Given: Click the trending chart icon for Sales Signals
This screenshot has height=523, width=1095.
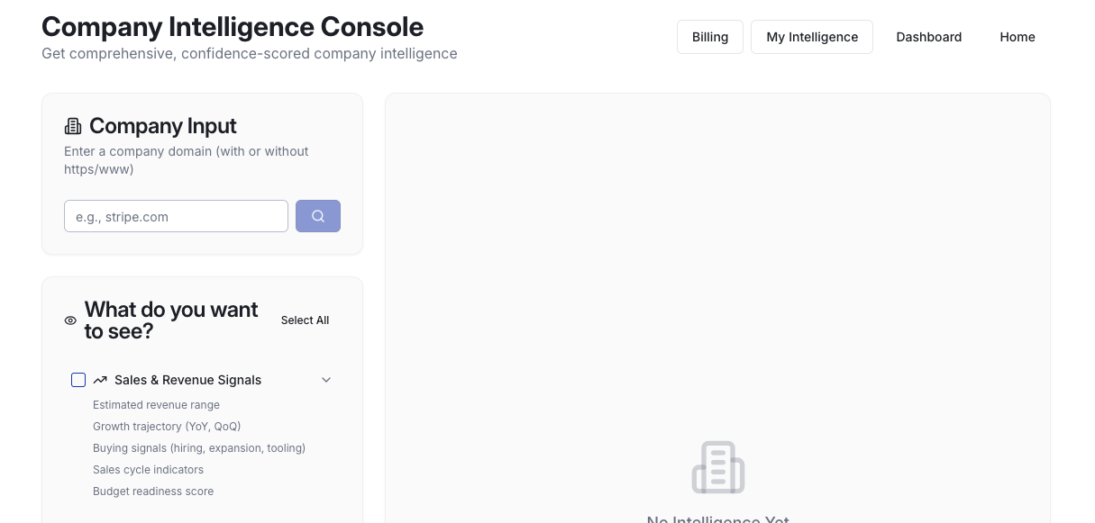Looking at the screenshot, I should (x=100, y=380).
